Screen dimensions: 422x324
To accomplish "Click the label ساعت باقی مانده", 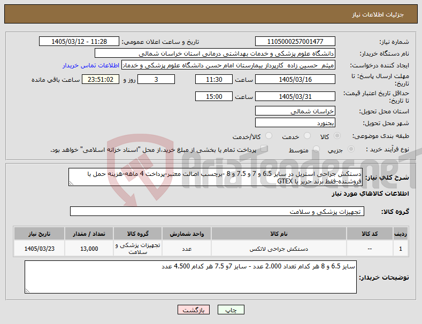I will [56, 80].
